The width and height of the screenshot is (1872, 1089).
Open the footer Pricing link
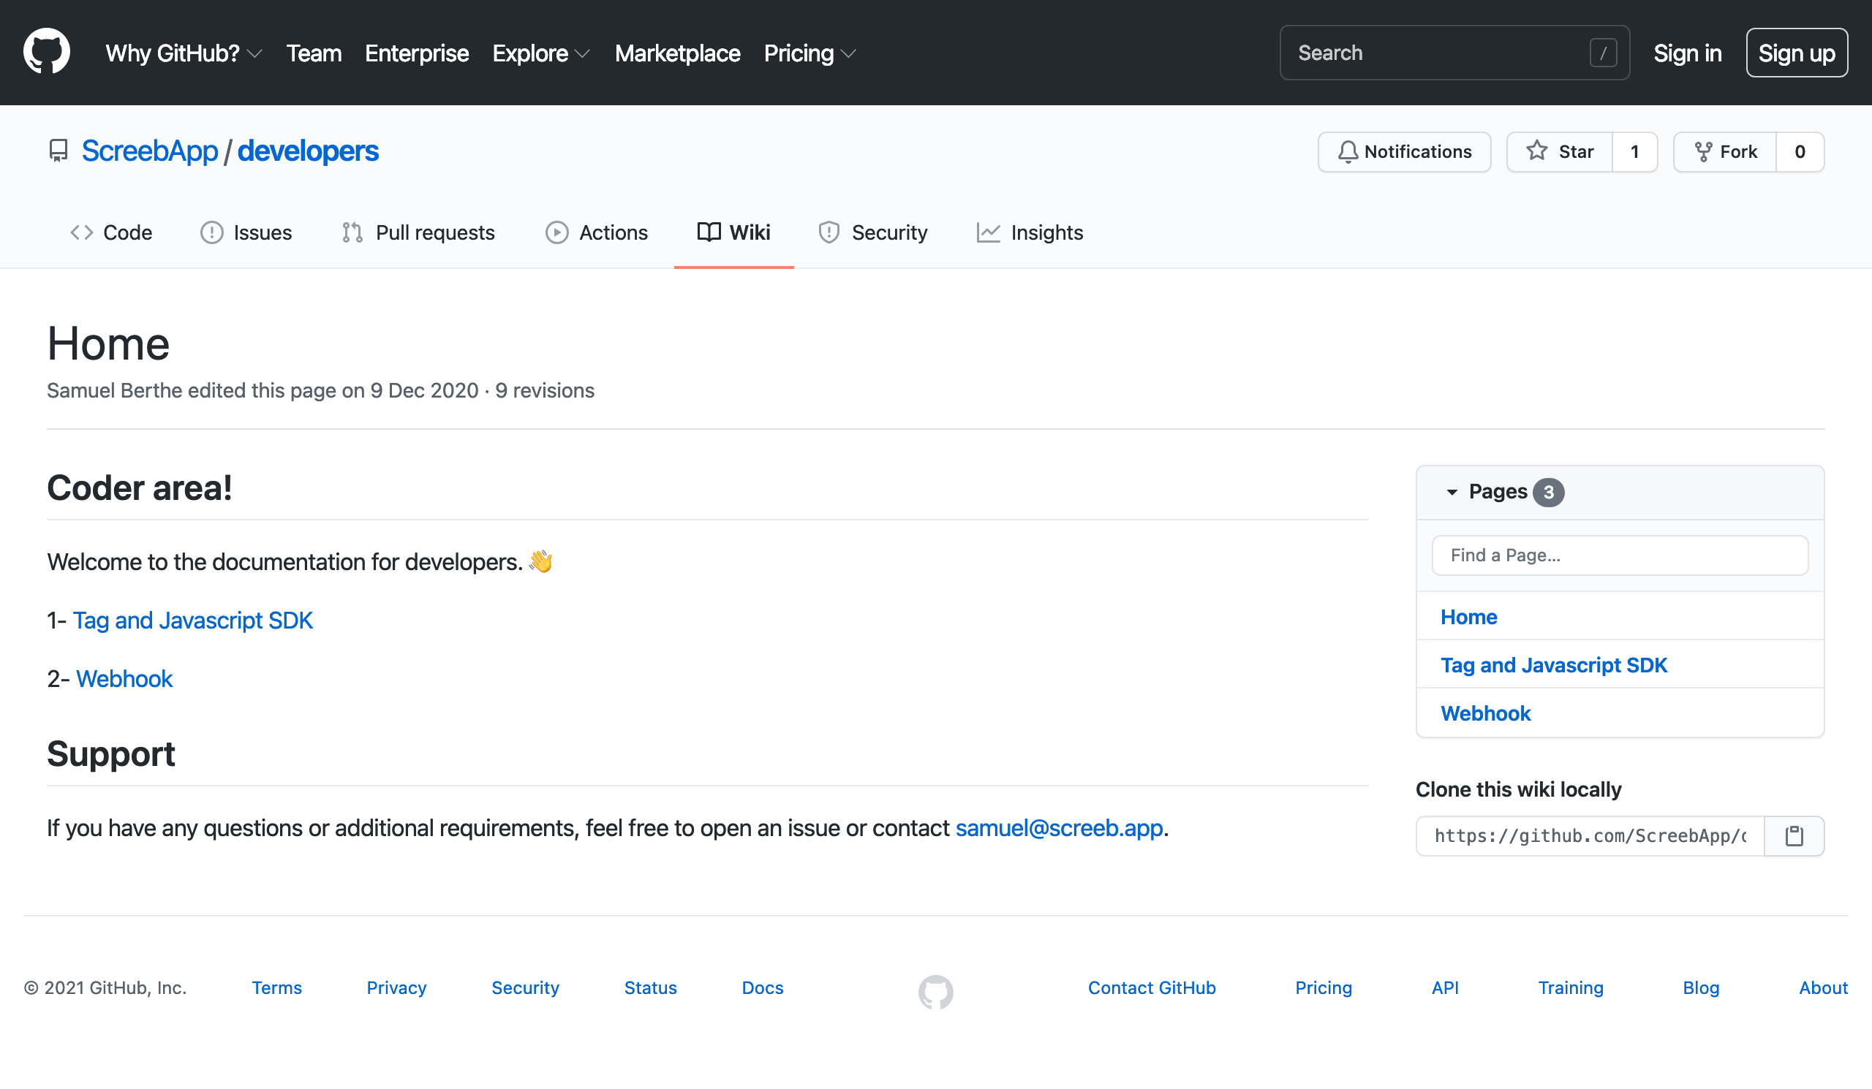pyautogui.click(x=1323, y=988)
